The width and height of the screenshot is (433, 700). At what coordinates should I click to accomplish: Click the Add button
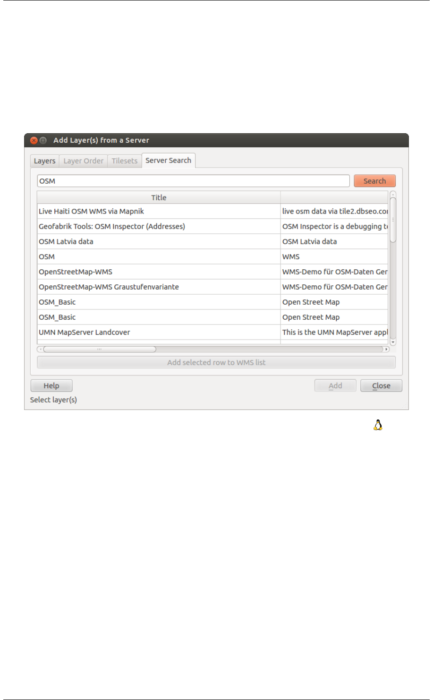pyautogui.click(x=335, y=386)
